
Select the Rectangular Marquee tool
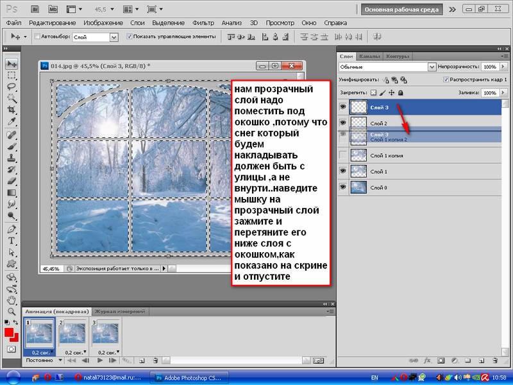pyautogui.click(x=12, y=75)
